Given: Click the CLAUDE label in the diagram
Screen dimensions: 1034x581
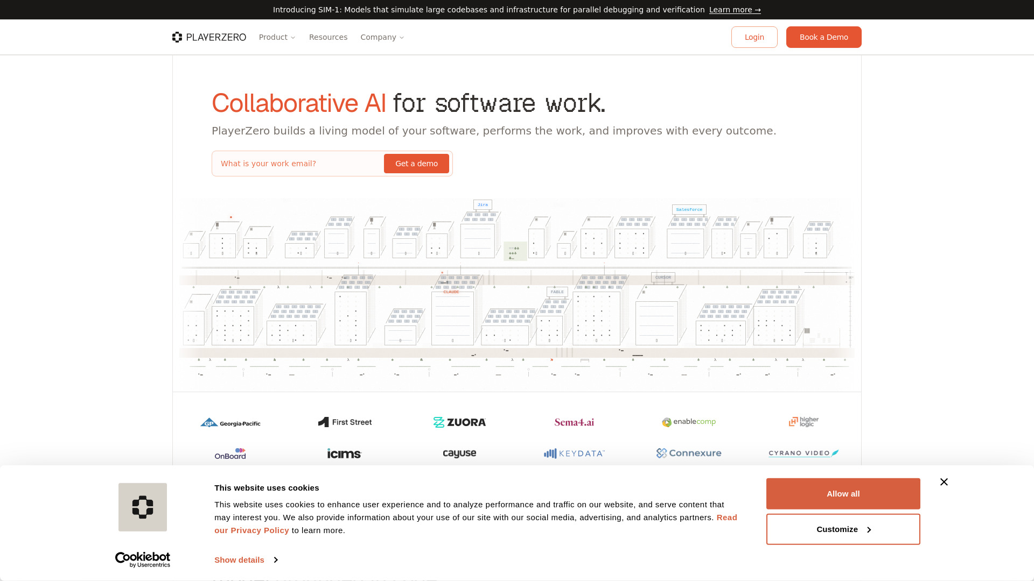Looking at the screenshot, I should [451, 292].
